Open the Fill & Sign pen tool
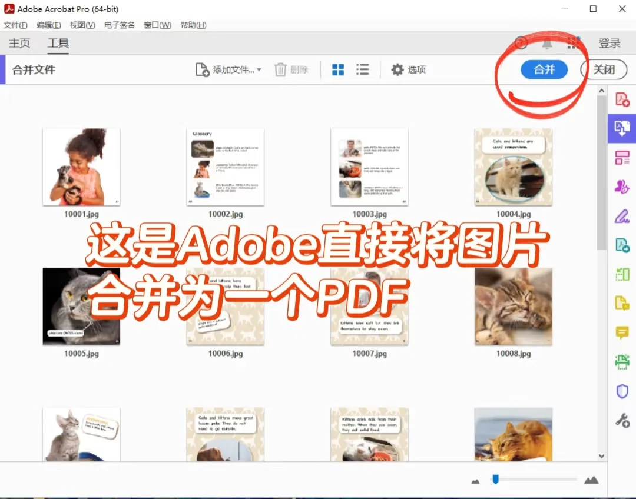636x499 pixels. 622,216
